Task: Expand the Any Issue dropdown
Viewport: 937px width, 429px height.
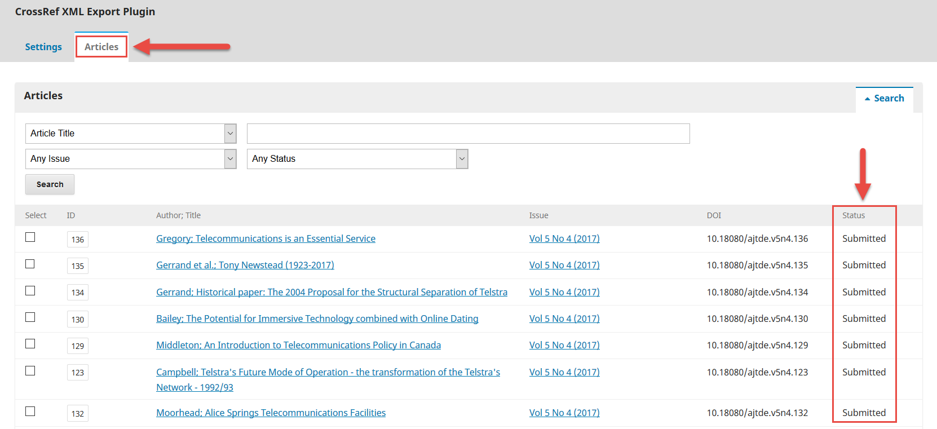Action: click(x=130, y=159)
